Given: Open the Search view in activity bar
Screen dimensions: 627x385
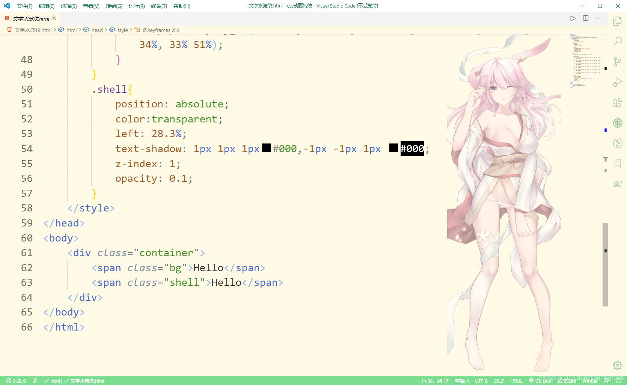Looking at the screenshot, I should pos(617,41).
